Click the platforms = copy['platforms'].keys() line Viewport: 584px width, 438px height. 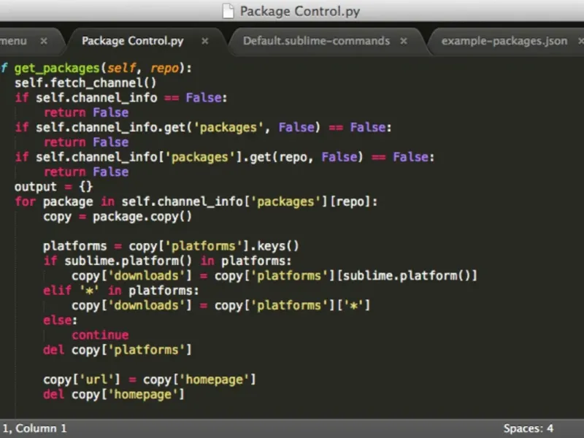[x=171, y=246]
